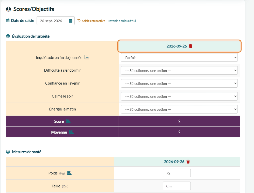Click the date de saisie input field
254x193 pixels.
pos(56,21)
